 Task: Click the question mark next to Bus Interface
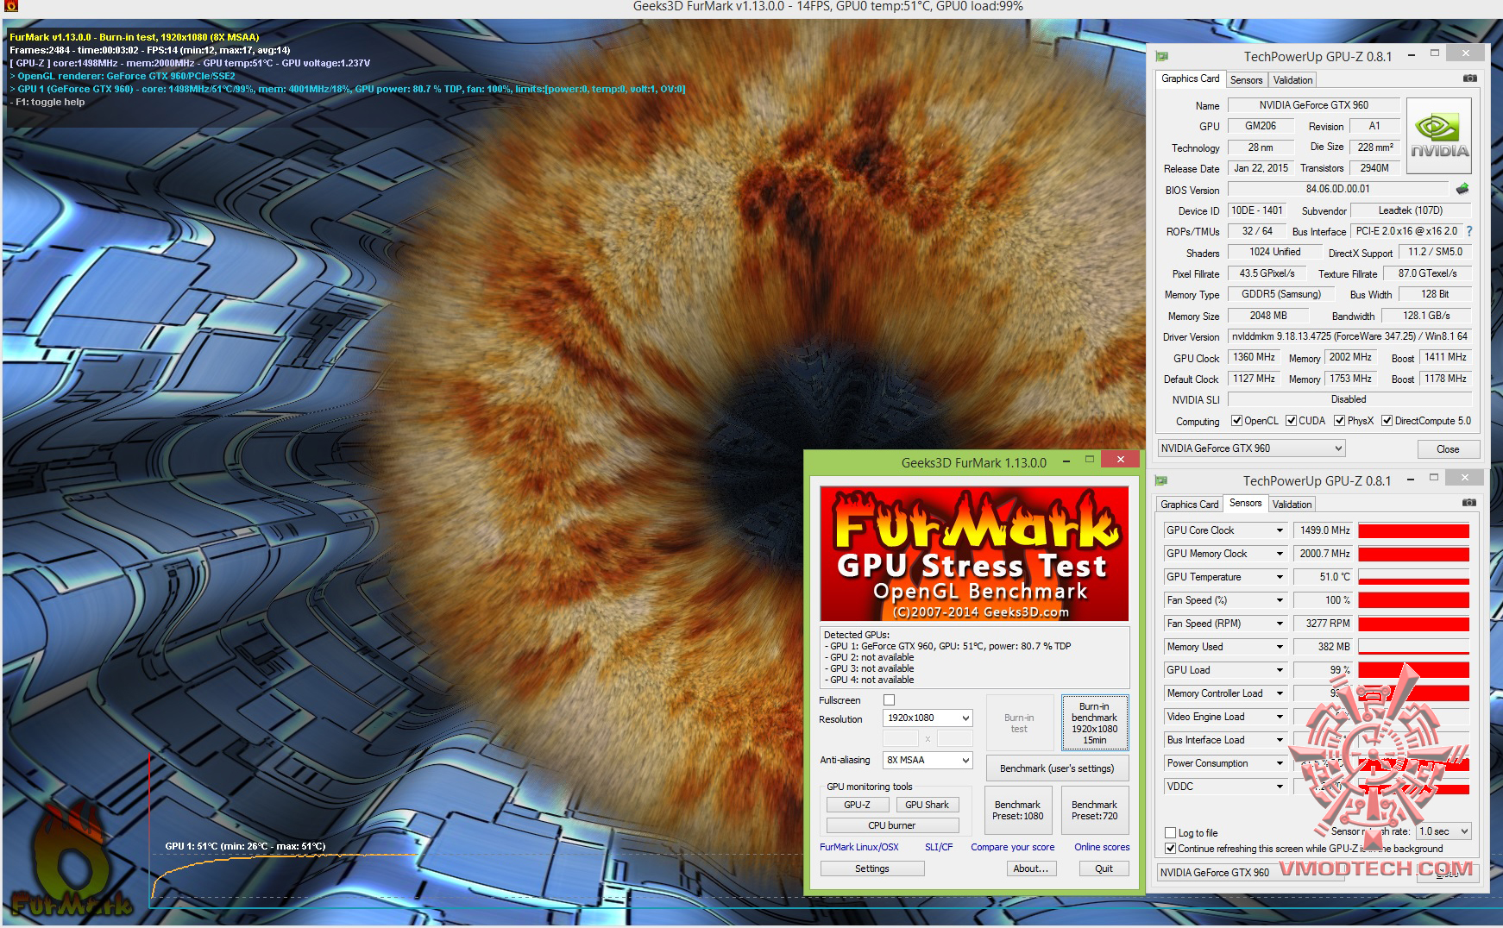point(1468,231)
